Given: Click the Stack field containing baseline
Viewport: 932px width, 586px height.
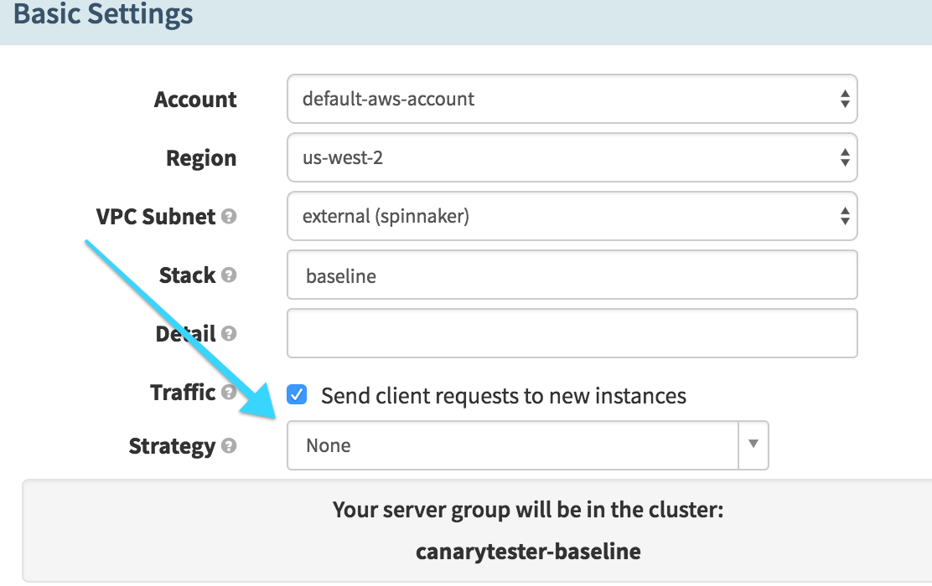Looking at the screenshot, I should pyautogui.click(x=572, y=275).
